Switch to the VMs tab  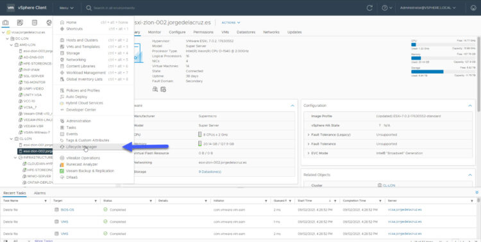pos(225,32)
